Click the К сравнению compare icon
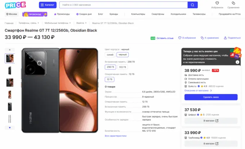This screenshot has height=149, width=245. [x=202, y=38]
